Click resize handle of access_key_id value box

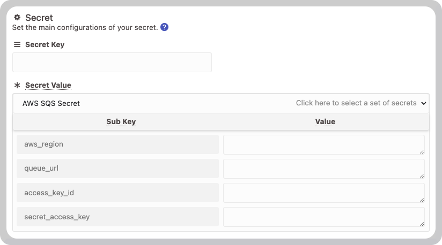[422, 200]
